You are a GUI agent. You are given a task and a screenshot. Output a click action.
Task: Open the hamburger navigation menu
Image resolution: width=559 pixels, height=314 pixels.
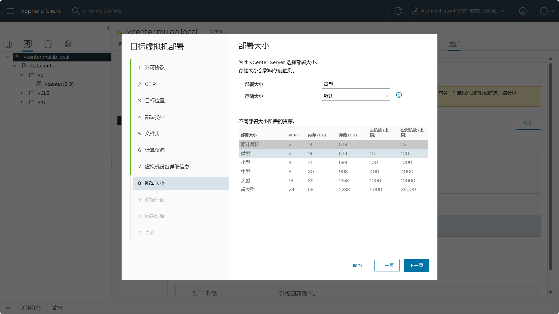(10, 11)
